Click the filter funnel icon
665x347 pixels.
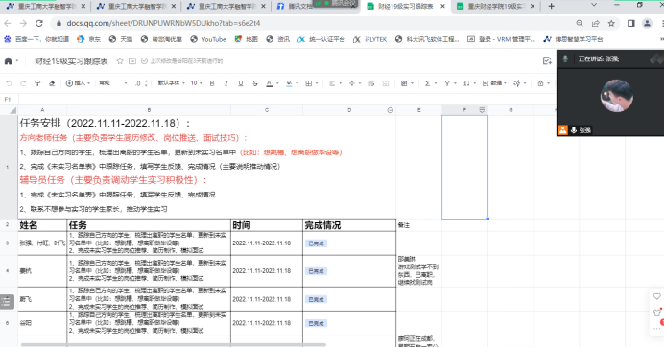(447, 83)
